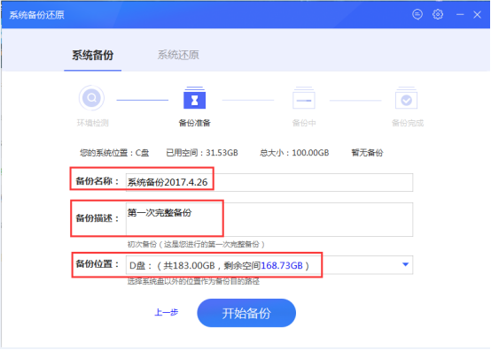Click the 选择系统盘以外的位置 hint text
Image resolution: width=491 pixels, height=350 pixels.
(193, 281)
